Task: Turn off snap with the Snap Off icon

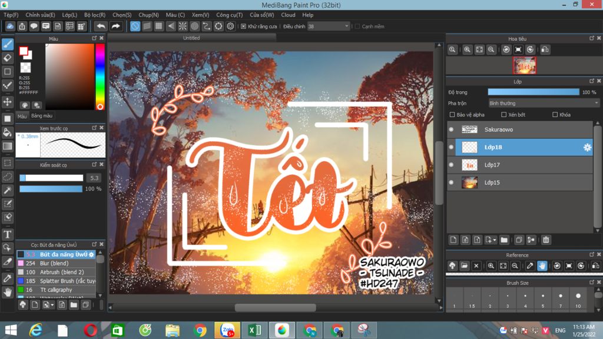Action: coord(135,26)
